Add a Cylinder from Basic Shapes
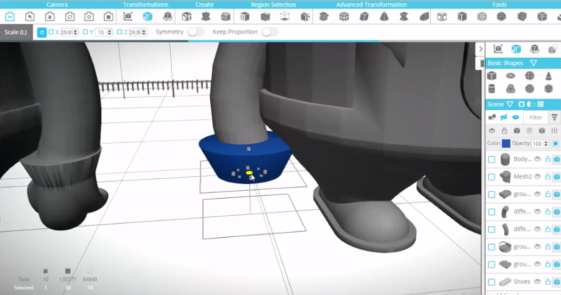This screenshot has width=561, height=295. [x=491, y=88]
